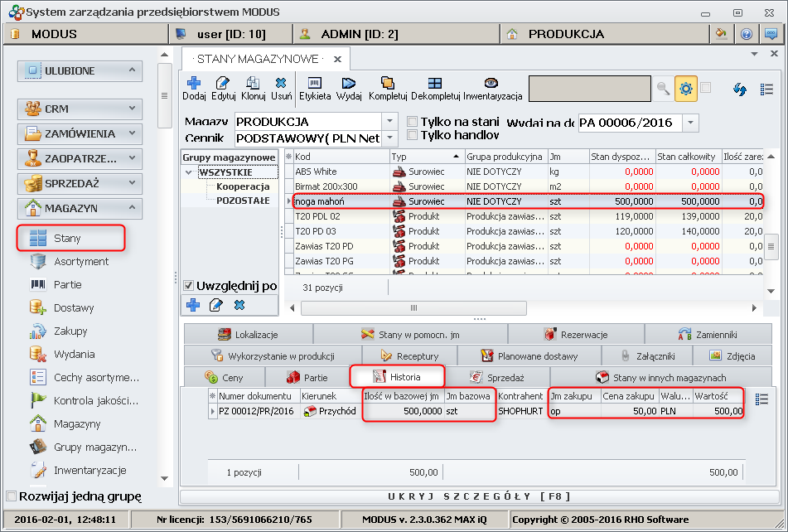This screenshot has width=788, height=532.
Task: Open the Wydaj na dokument dropdown
Action: coord(691,123)
